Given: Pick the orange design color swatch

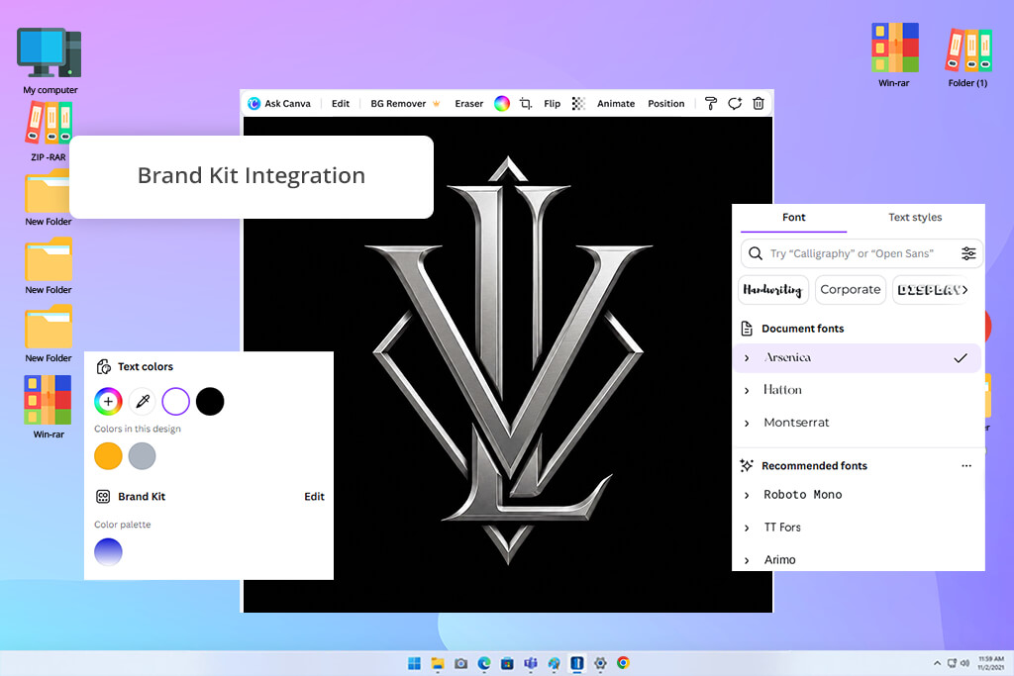Looking at the screenshot, I should [108, 456].
